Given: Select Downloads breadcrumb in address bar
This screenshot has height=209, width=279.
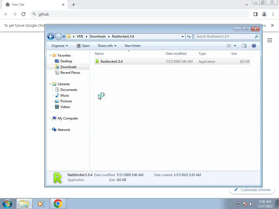Looking at the screenshot, I should point(98,36).
